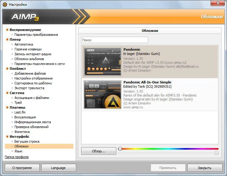The width and height of the screenshot is (227, 176).
Task: Click the Language button
Action: [x=58, y=168]
